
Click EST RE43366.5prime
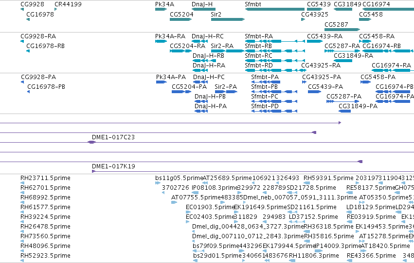[349, 261]
